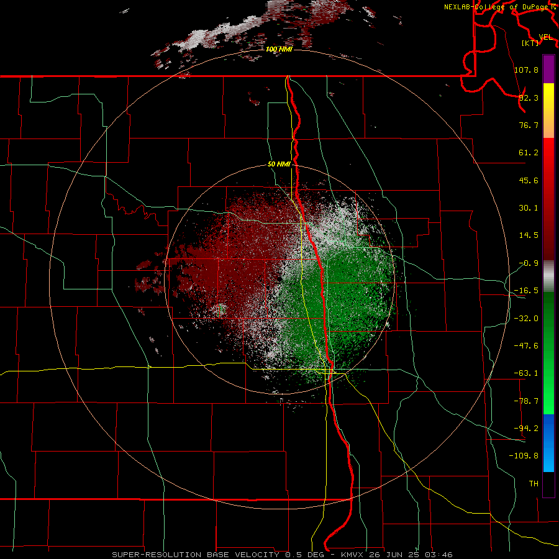The width and height of the screenshot is (559, 559).
Task: Select the -109.8 scale value
Action: pyautogui.click(x=524, y=456)
